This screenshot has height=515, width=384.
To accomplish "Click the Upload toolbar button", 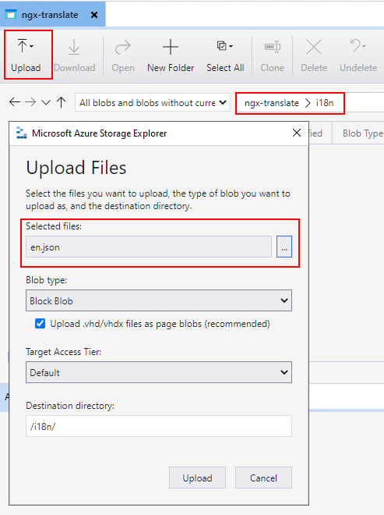I will (x=26, y=55).
